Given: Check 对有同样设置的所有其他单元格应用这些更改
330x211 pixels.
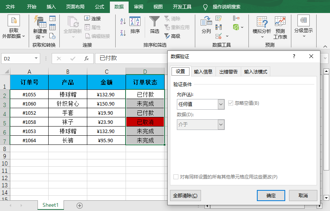Looking at the screenshot, I should point(176,177).
